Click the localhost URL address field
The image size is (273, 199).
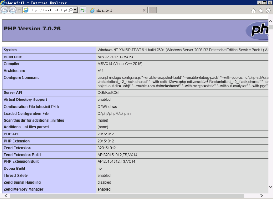[x=47, y=10]
